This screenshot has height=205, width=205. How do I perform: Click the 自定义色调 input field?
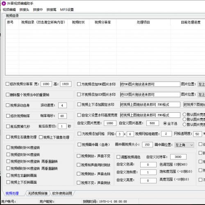[x=148, y=164]
